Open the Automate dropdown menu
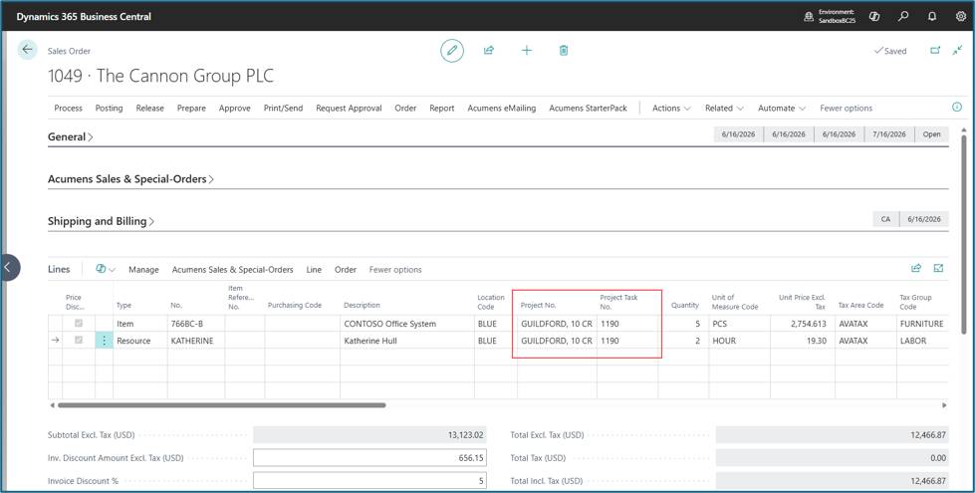Viewport: 975px width, 493px height. point(782,109)
